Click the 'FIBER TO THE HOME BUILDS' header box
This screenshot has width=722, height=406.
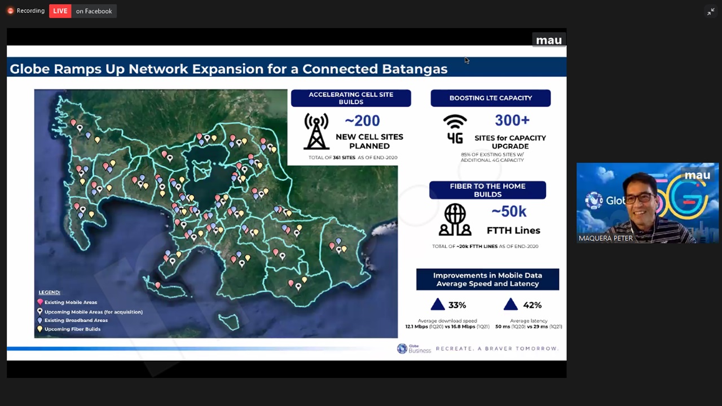pyautogui.click(x=487, y=190)
